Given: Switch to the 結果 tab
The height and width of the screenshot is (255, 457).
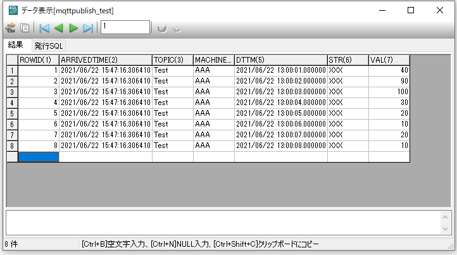Looking at the screenshot, I should 15,45.
